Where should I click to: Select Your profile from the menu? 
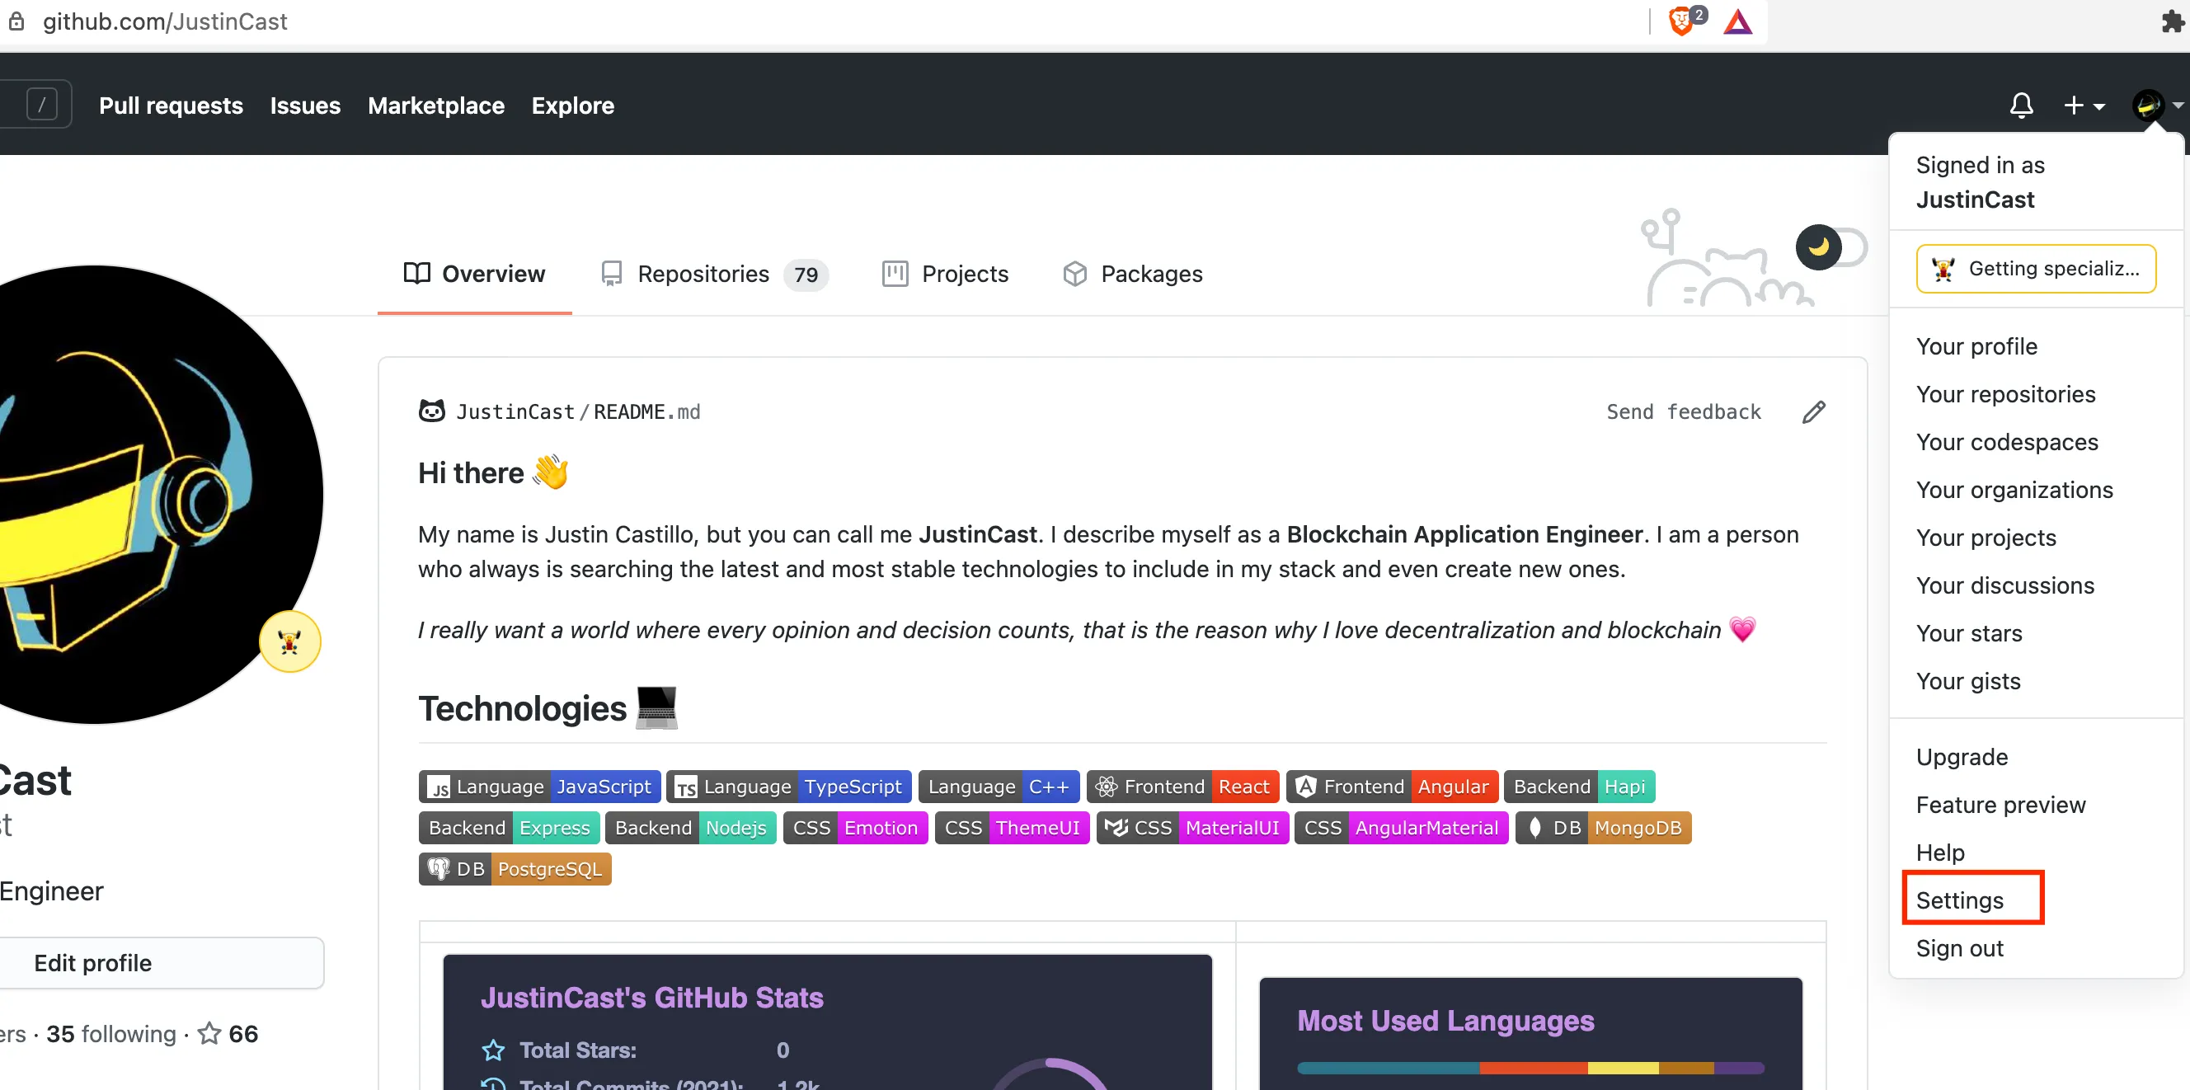(1976, 346)
